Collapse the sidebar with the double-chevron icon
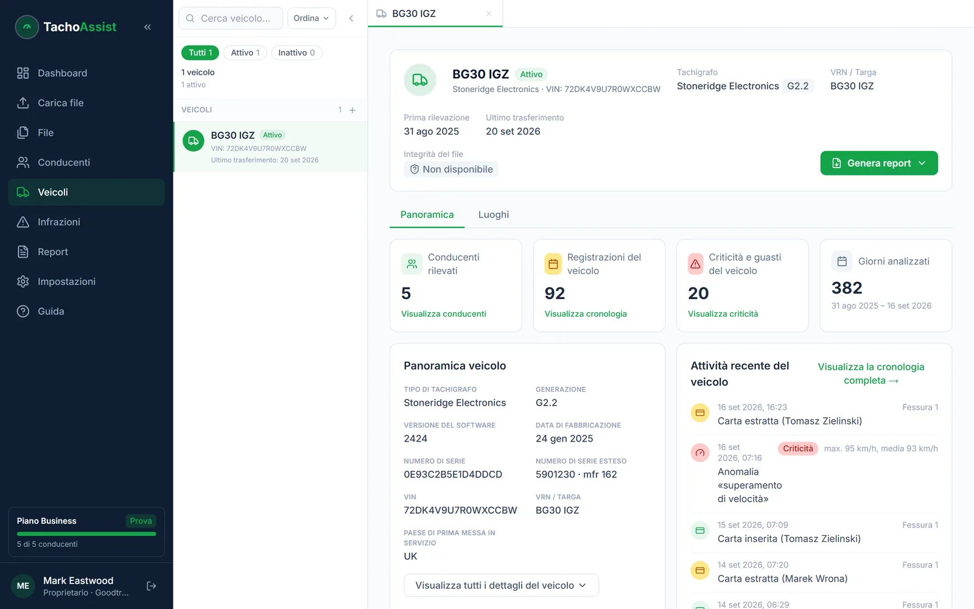The height and width of the screenshot is (609, 974). [x=147, y=27]
